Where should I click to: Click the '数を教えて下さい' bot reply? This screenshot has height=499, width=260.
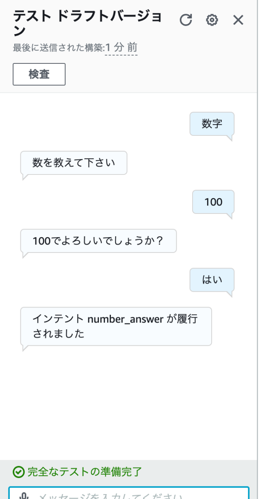pos(74,163)
